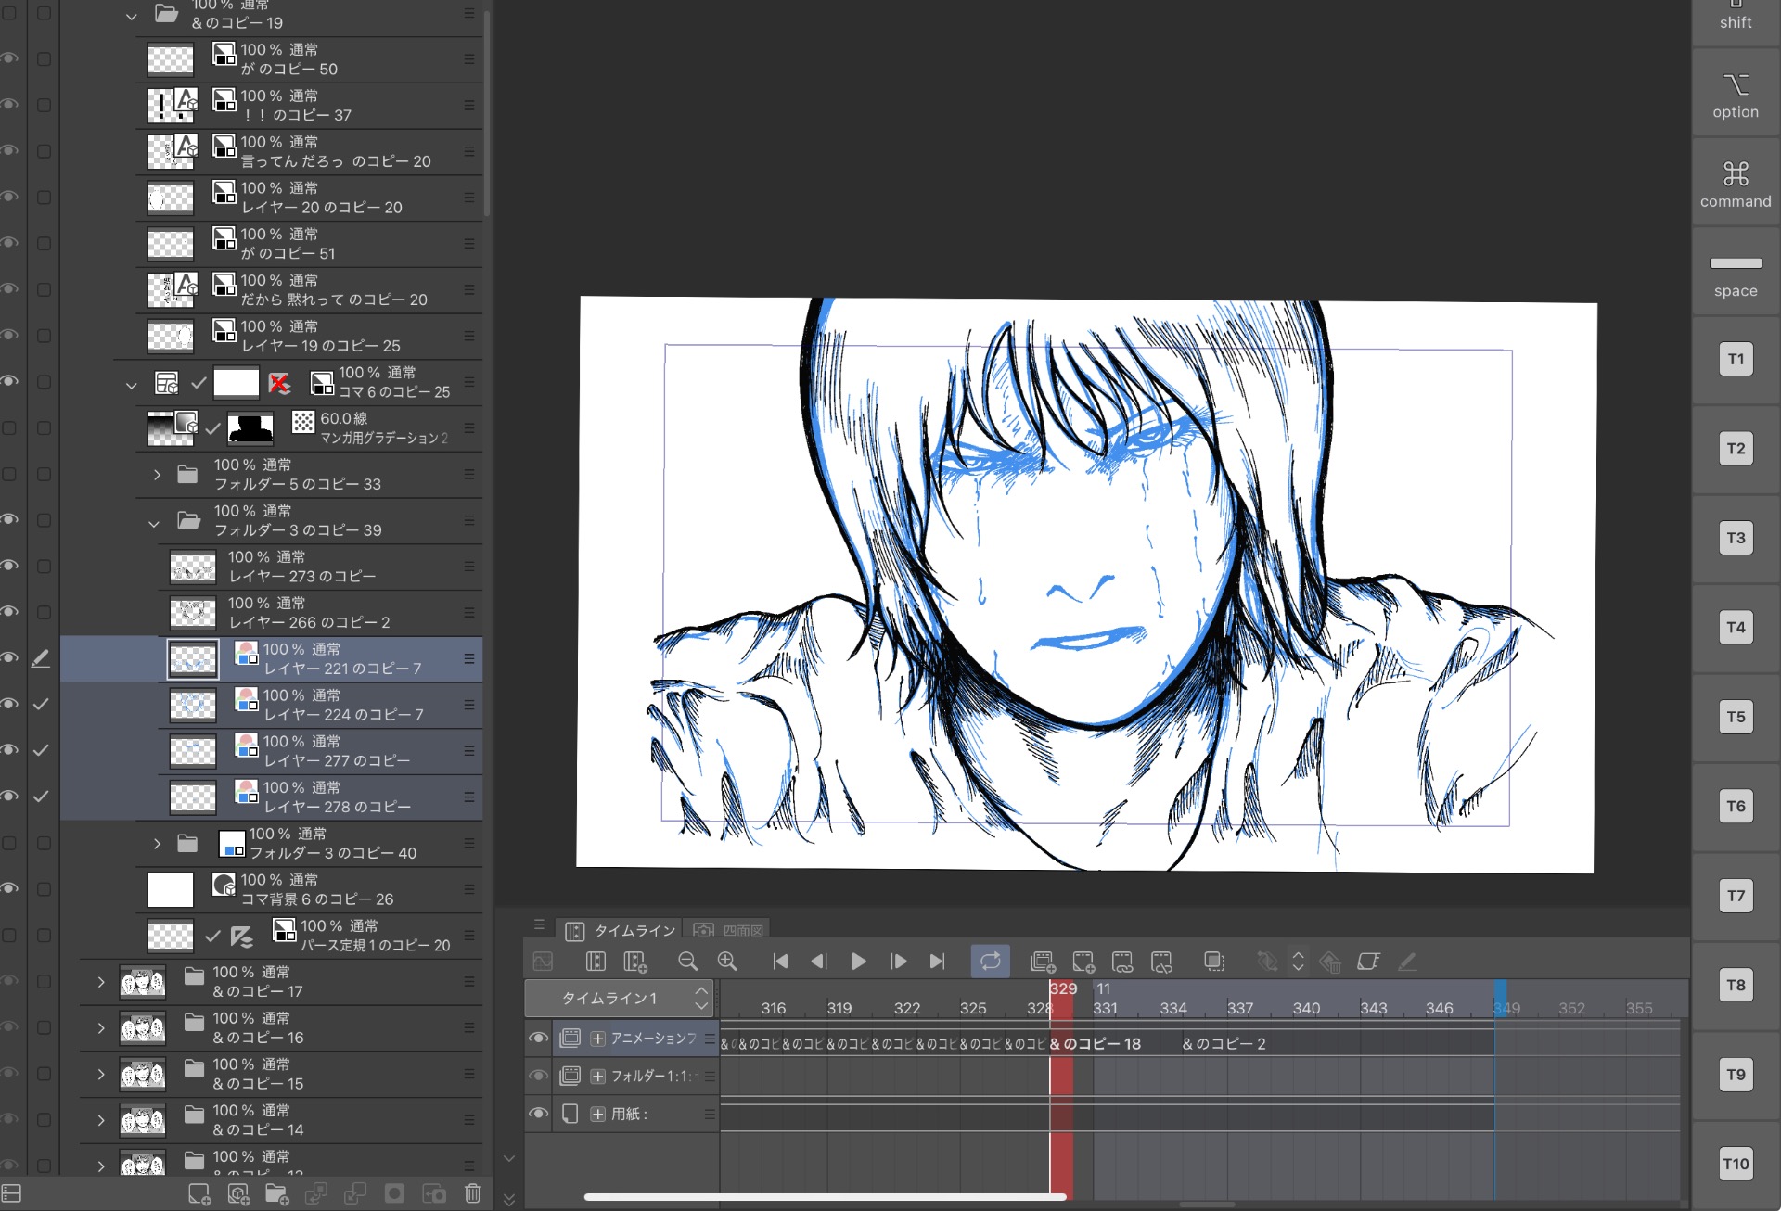Switch to the 四面図 tab

point(730,930)
